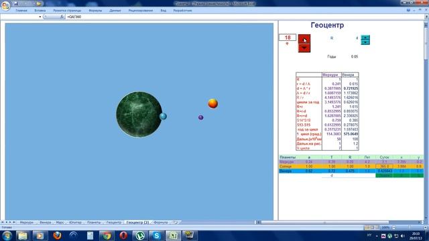The height and width of the screenshot is (241, 429).
Task: Select the bold 575.0649 cell
Action: tap(350, 134)
